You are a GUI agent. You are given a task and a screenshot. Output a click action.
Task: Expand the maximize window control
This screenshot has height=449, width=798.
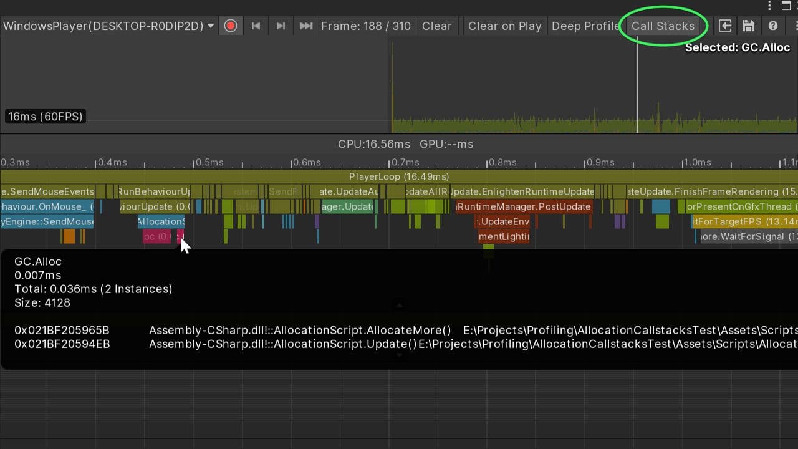pos(785,5)
